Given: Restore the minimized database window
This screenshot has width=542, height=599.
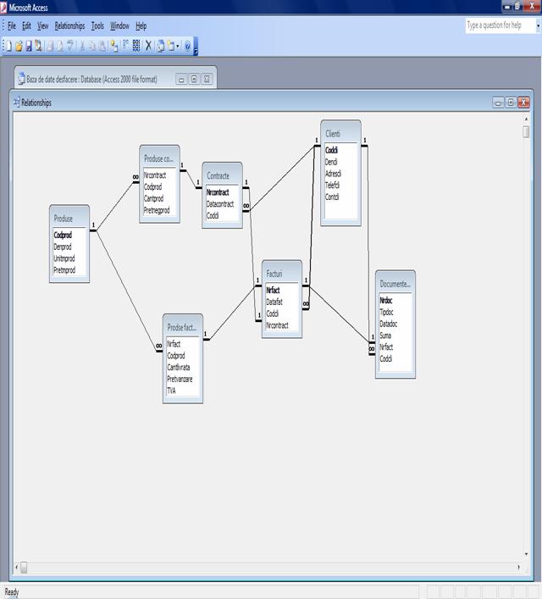Looking at the screenshot, I should click(x=193, y=79).
